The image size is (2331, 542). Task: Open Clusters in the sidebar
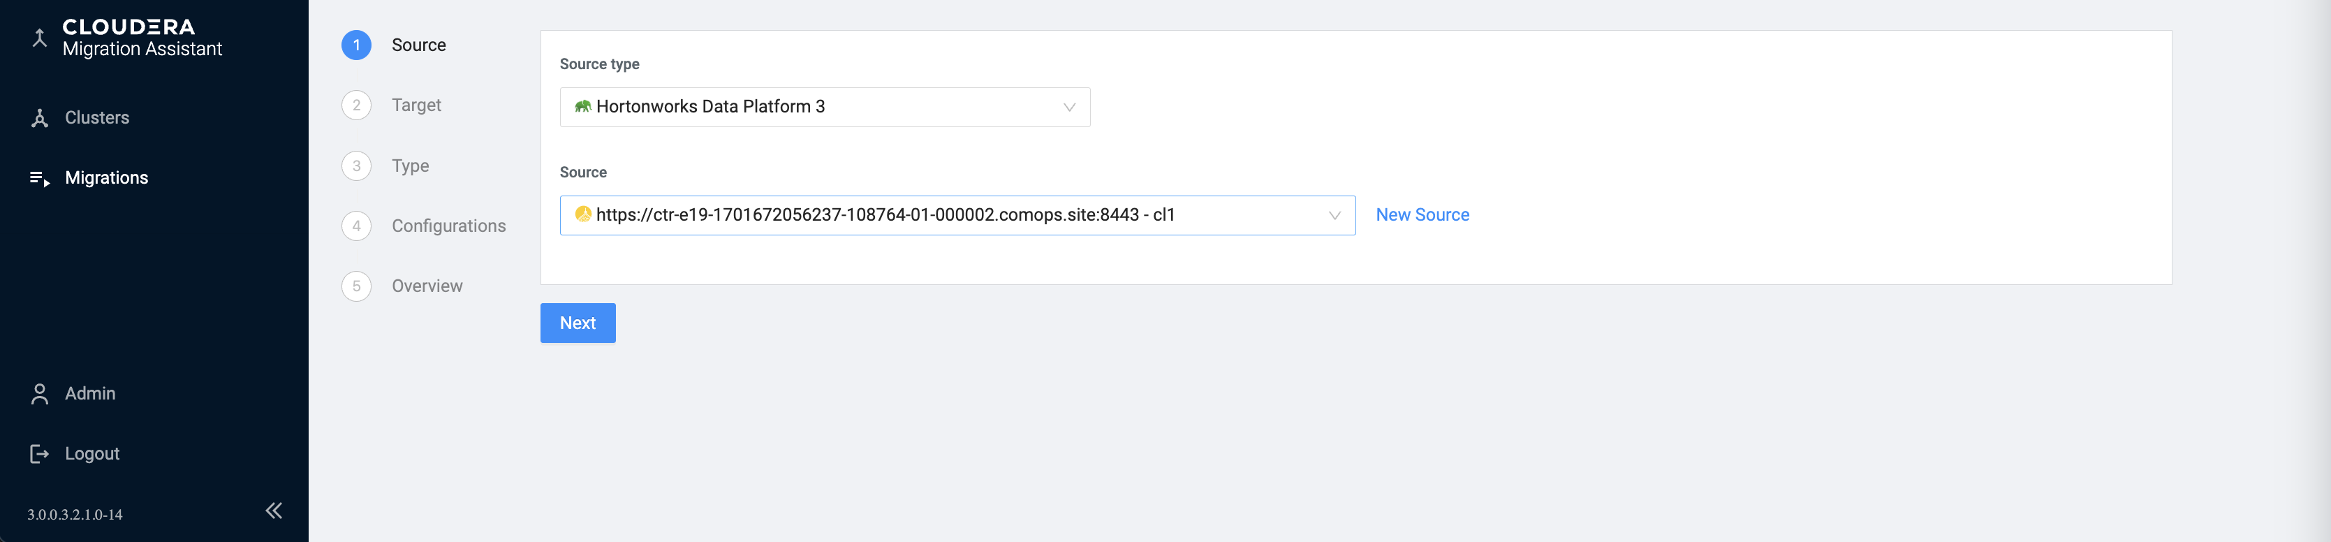coord(97,117)
